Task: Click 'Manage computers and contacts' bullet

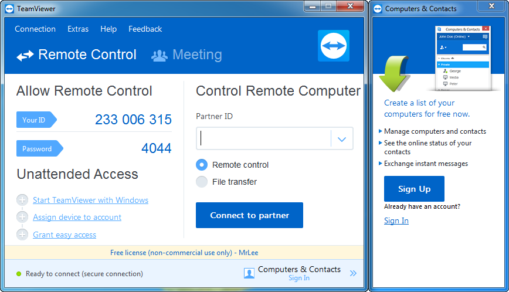Action: (435, 131)
